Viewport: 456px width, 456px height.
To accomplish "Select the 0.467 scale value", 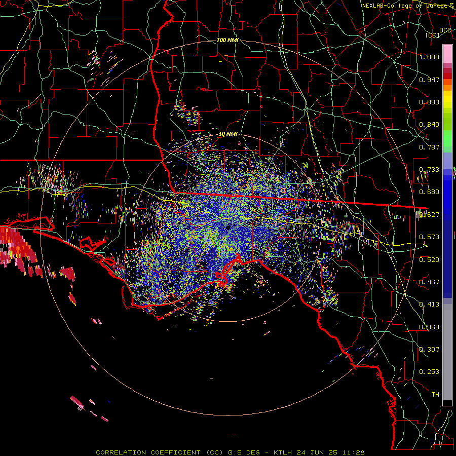I will click(x=429, y=282).
